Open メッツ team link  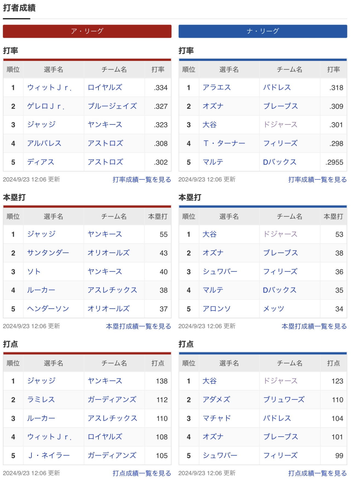click(274, 309)
